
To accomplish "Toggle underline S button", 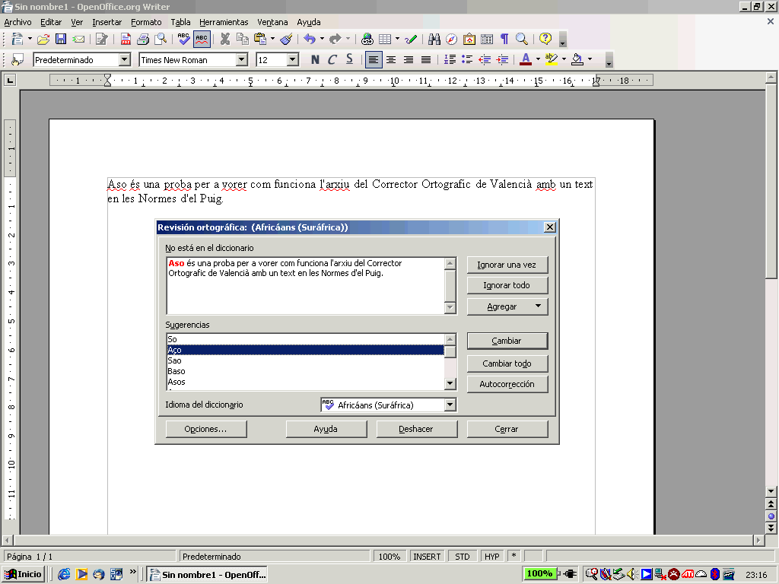I will point(350,60).
